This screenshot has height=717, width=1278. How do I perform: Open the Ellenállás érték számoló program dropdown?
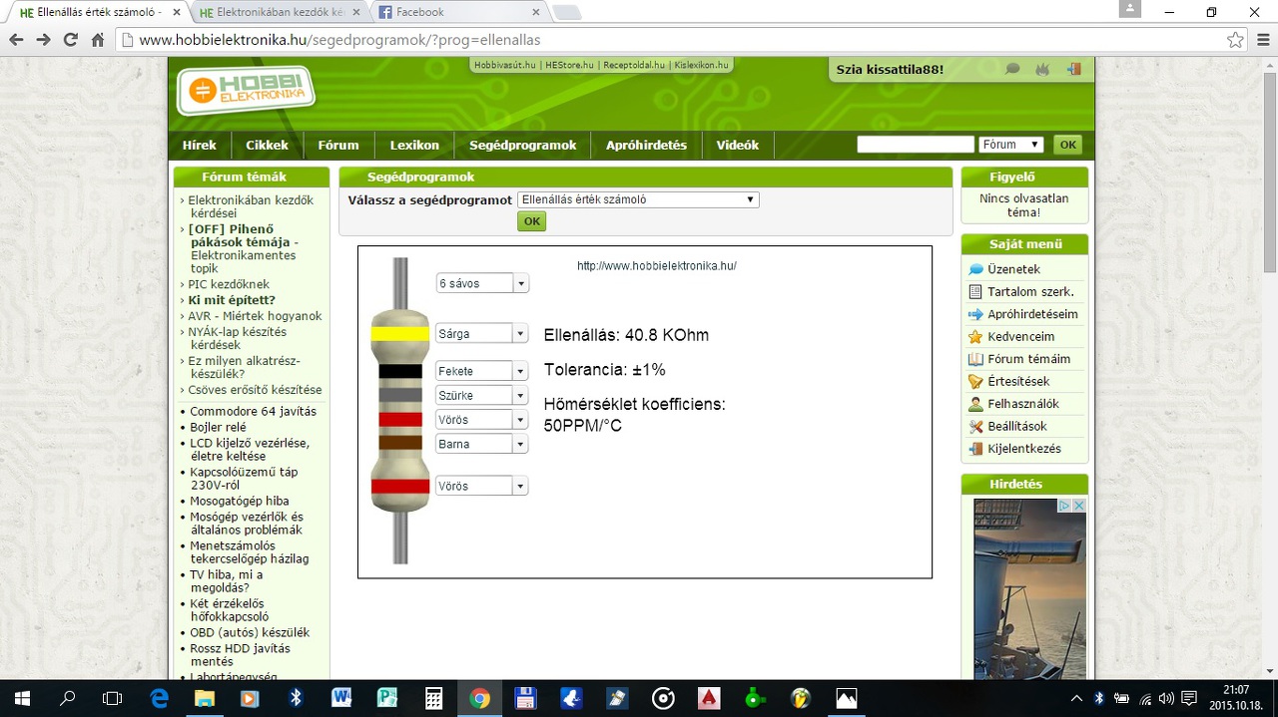point(638,199)
